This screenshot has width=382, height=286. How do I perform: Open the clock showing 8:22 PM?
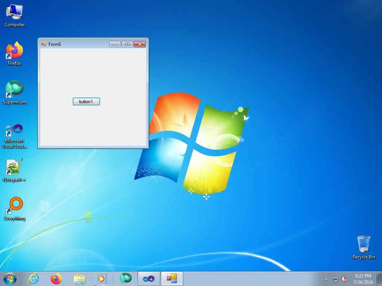363,279
